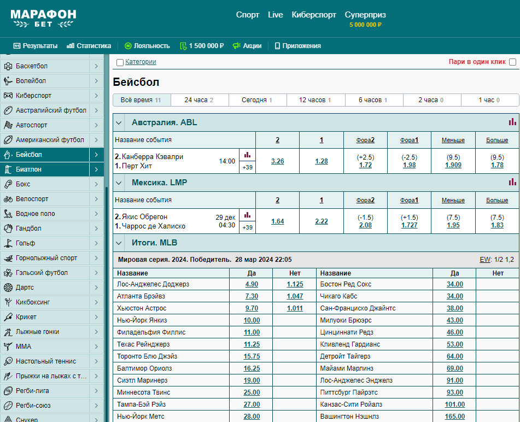Toggle the Категории checkbox
520x422 pixels.
pos(120,62)
